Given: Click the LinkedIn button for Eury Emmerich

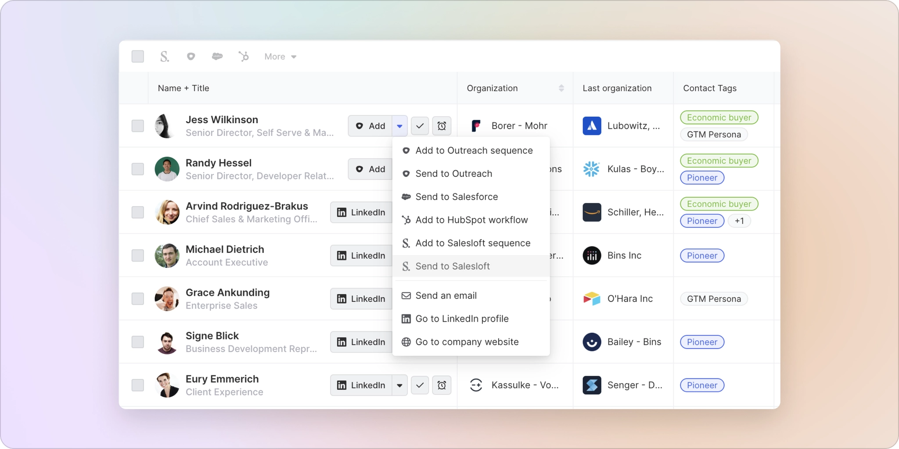Looking at the screenshot, I should [361, 385].
